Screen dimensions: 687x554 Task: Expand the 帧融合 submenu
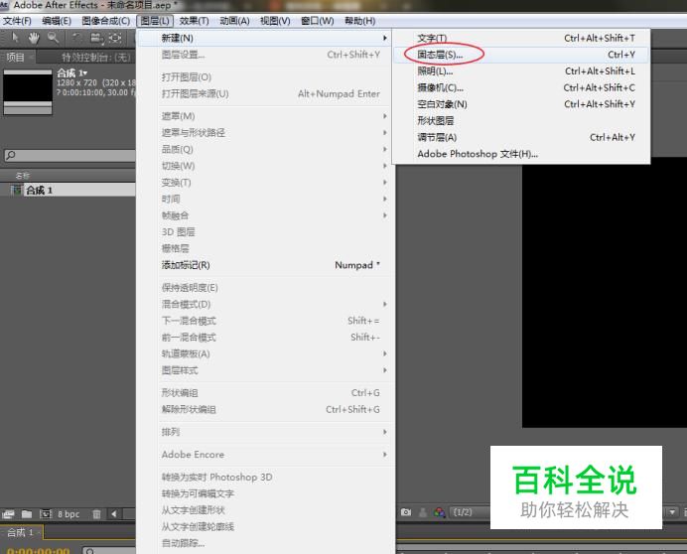[265, 215]
